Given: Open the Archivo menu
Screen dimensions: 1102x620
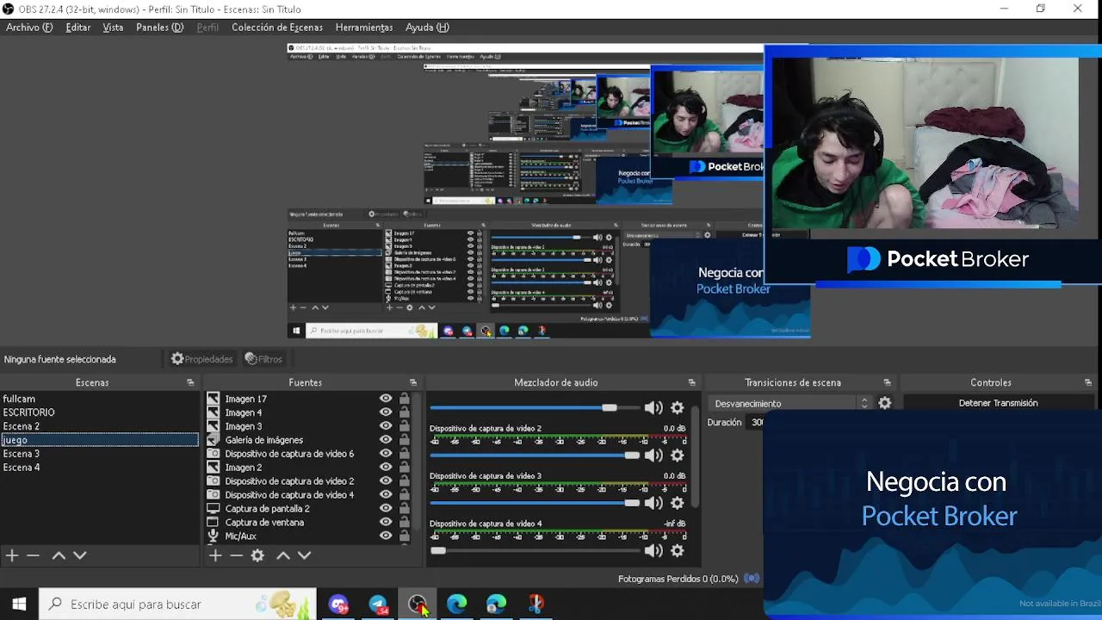Looking at the screenshot, I should pos(29,28).
